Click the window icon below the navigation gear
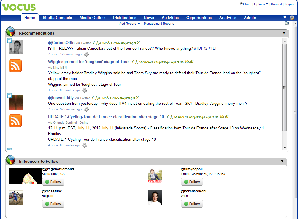Viewport: 298px width, 219px height. 287,23
